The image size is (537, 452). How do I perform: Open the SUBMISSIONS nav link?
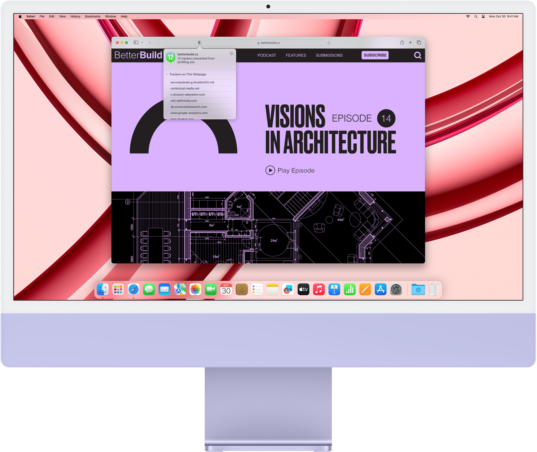[329, 55]
